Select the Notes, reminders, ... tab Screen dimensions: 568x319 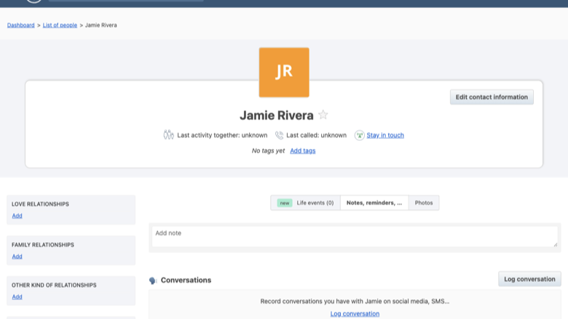coord(374,203)
